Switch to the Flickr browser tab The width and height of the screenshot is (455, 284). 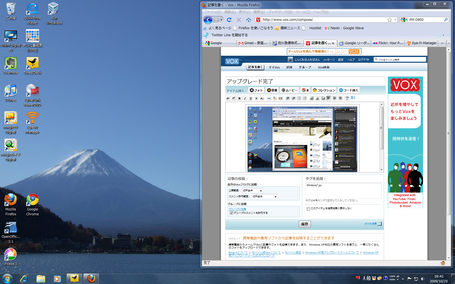pos(388,43)
